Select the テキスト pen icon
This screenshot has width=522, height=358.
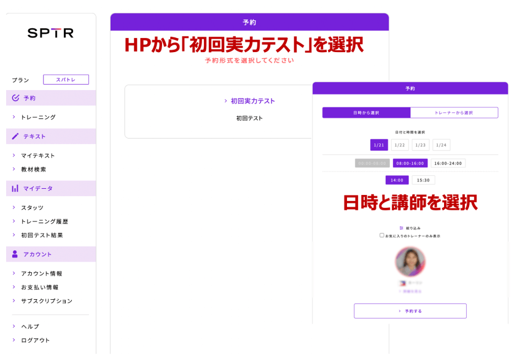(15, 136)
